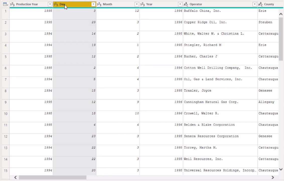Click the cell 'Buffalo China, Inc.'

[220, 14]
